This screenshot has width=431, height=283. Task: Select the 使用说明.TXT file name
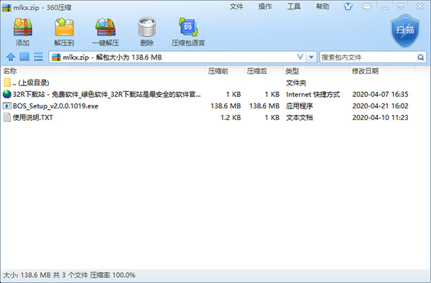pyautogui.click(x=33, y=118)
